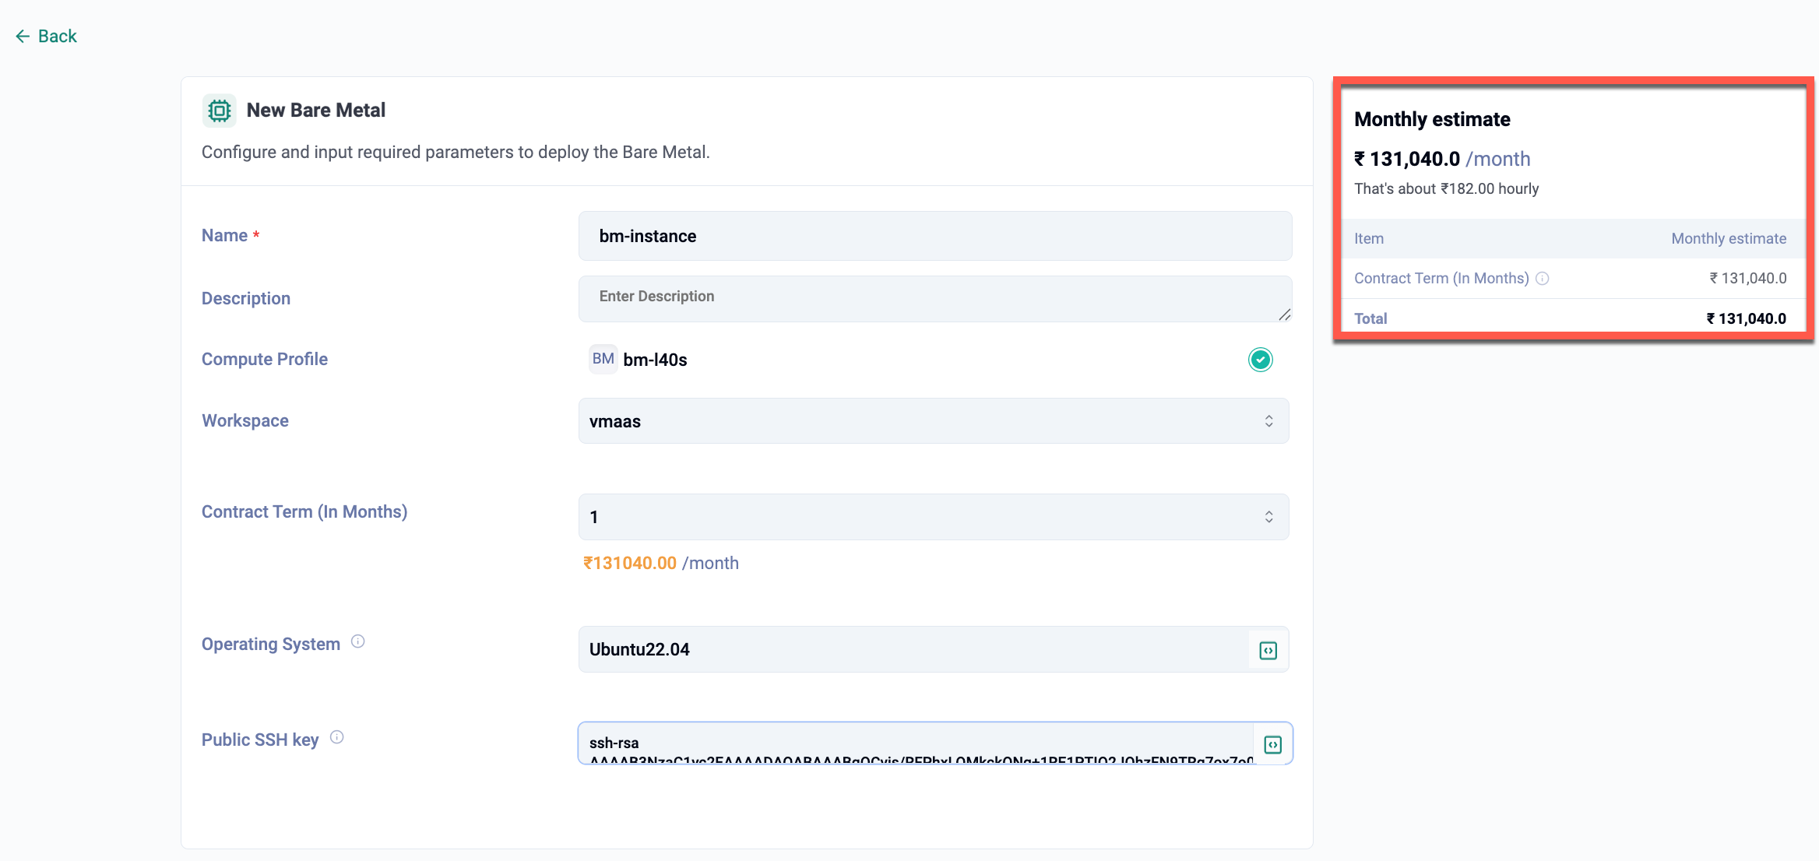This screenshot has height=861, width=1819.
Task: Click the Enter Description text area
Action: pos(927,298)
